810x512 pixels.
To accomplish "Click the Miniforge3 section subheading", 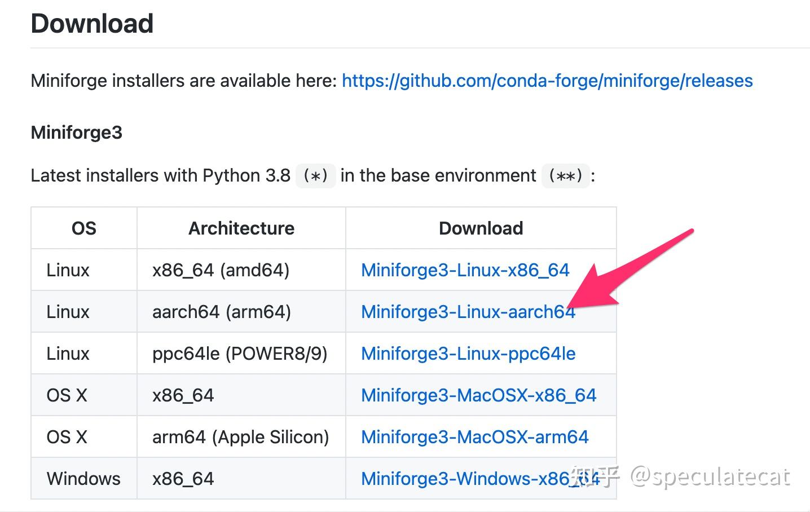I will coord(76,133).
